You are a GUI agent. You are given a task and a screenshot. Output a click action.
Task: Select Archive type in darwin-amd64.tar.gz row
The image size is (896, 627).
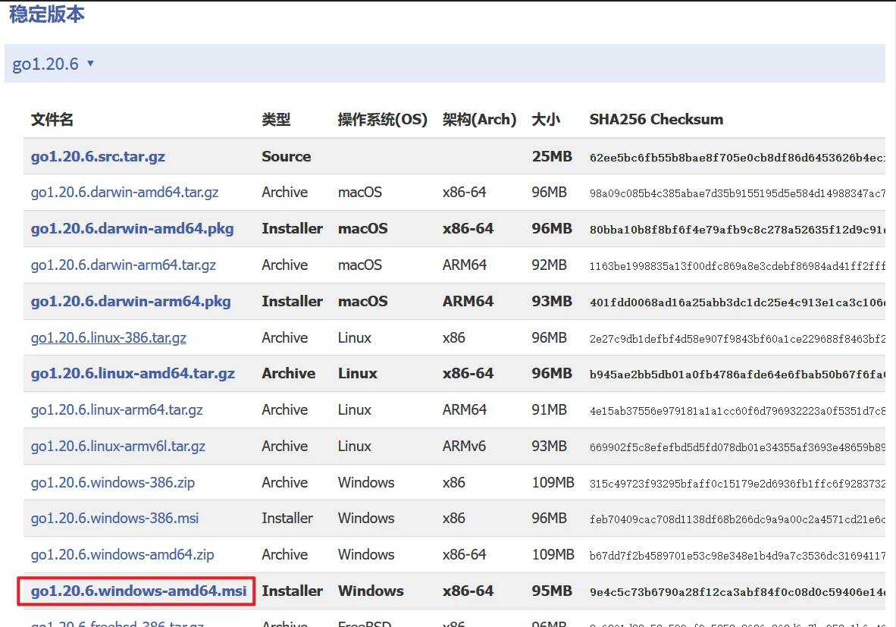(x=284, y=193)
